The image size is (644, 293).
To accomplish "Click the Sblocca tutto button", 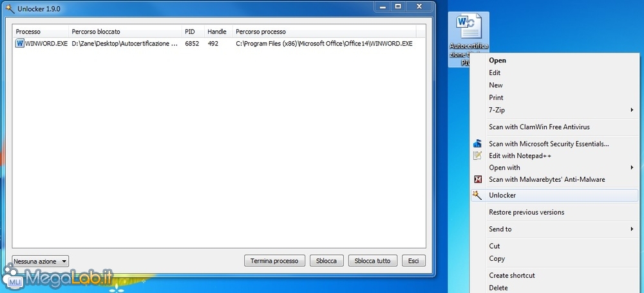I will (372, 261).
